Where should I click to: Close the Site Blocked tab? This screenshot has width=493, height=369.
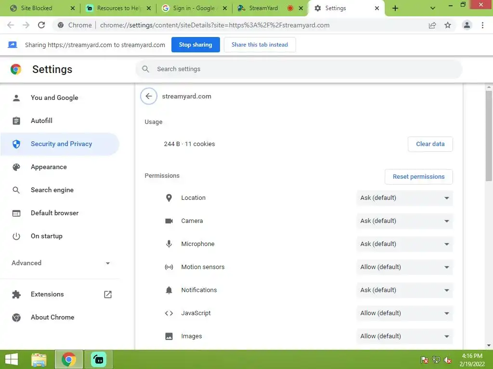pyautogui.click(x=73, y=8)
